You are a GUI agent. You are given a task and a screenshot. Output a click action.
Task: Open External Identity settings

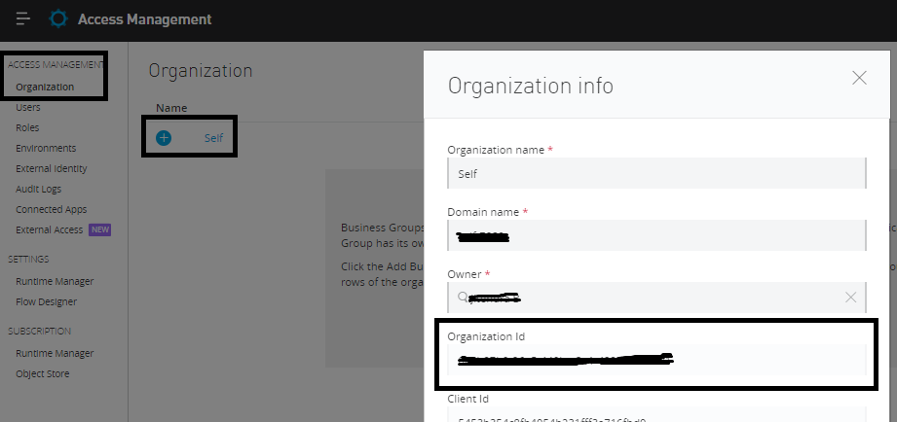tap(51, 168)
